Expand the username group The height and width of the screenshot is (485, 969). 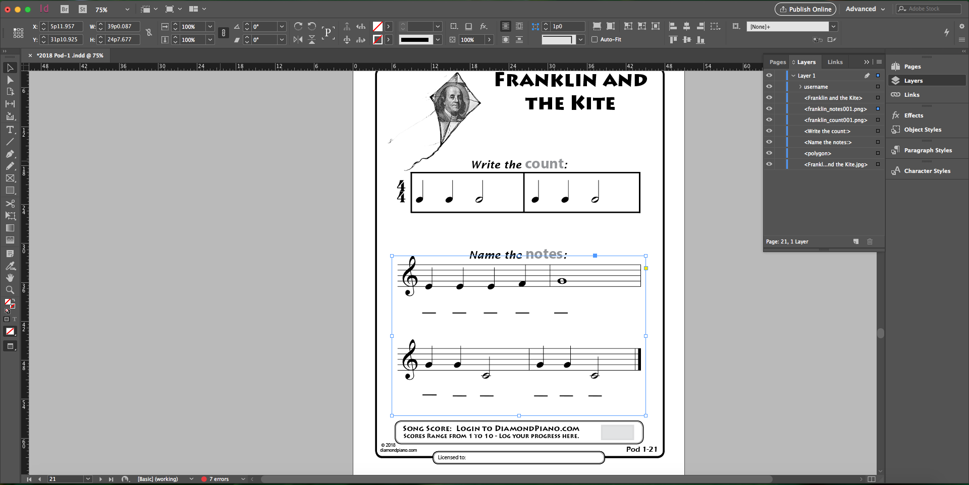(800, 87)
